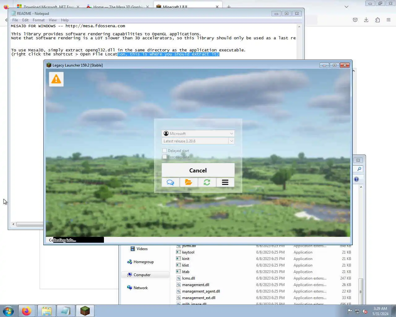The width and height of the screenshot is (396, 317).
Task: Click Explorer scrollbar up arrow
Action: point(361,187)
